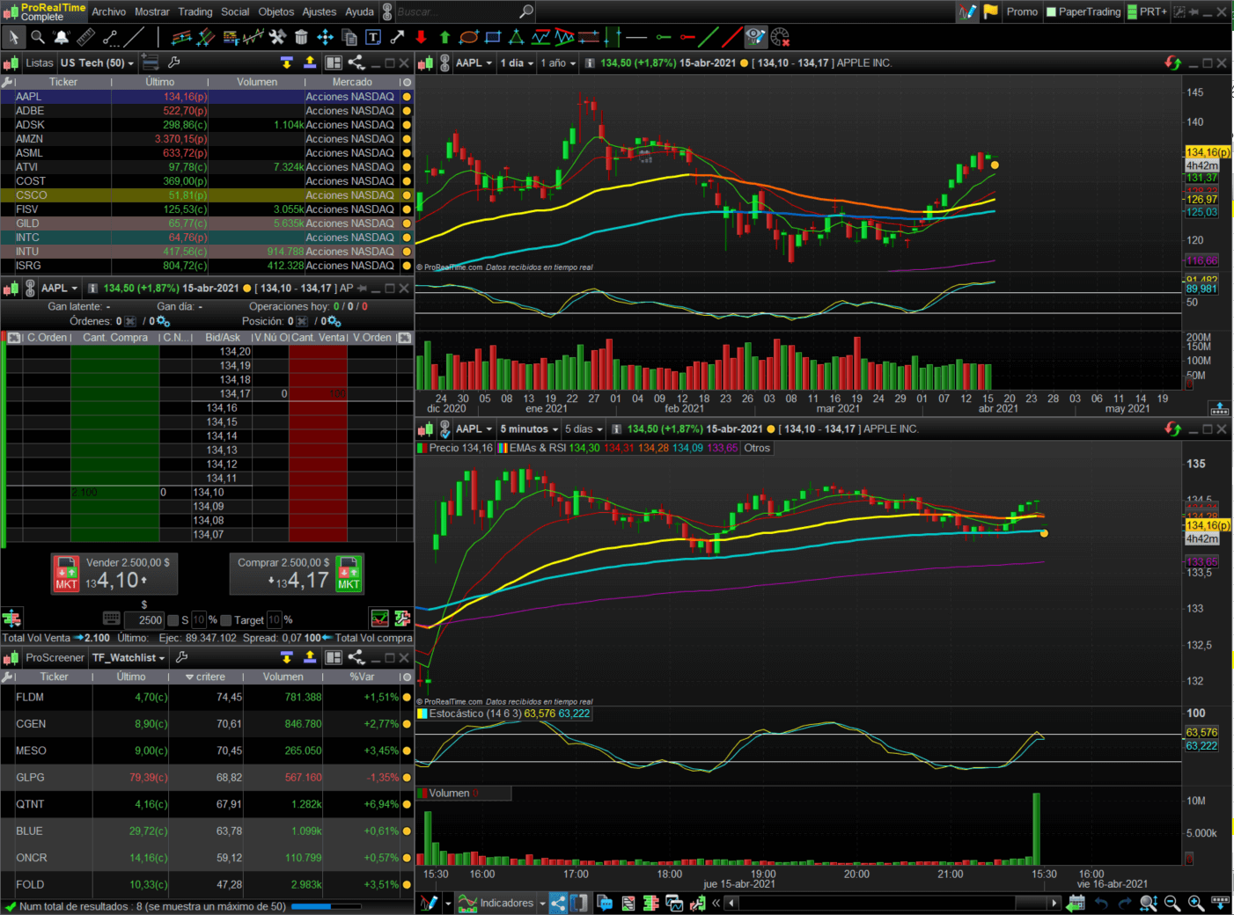Open the AAPL ticker dropdown on daily chart

[x=474, y=62]
